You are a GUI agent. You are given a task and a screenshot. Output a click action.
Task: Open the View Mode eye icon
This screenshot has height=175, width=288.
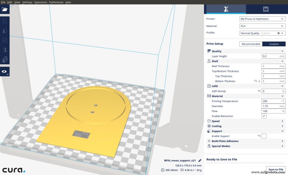[x=4, y=71]
